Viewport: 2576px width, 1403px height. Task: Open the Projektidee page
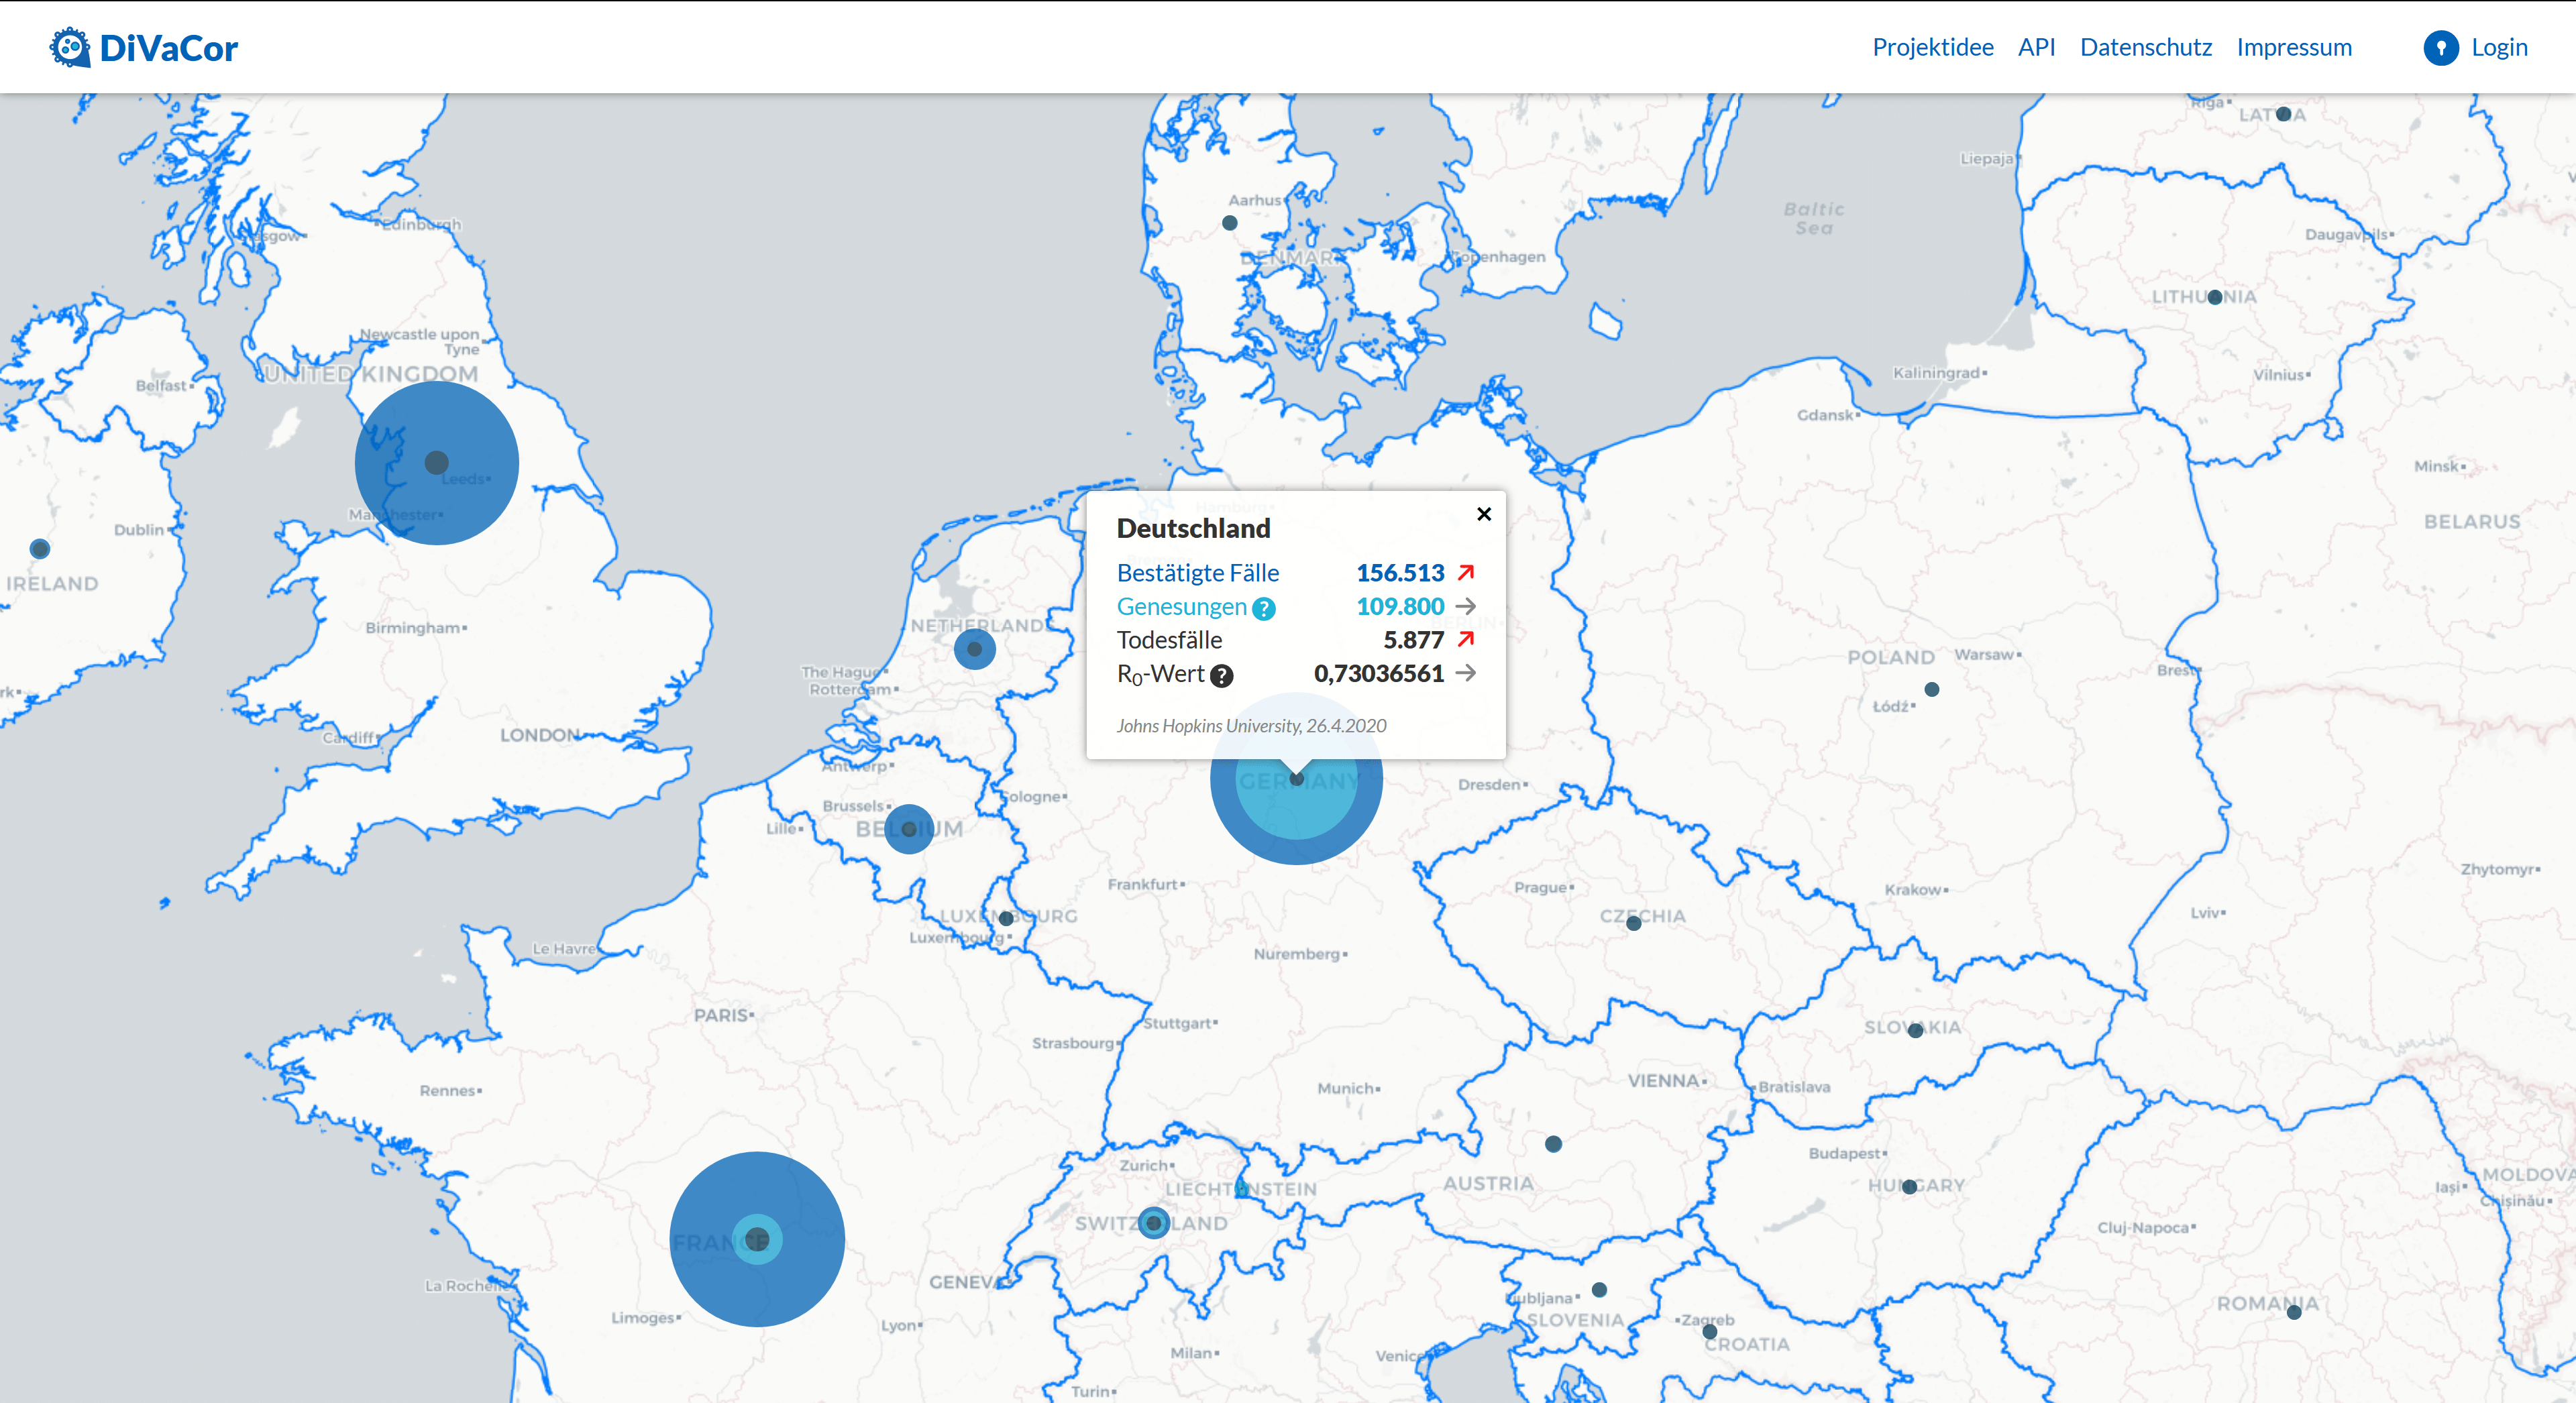click(1932, 48)
